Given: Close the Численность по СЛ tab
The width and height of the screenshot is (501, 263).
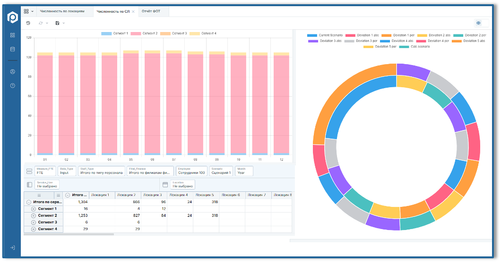Looking at the screenshot, I should pyautogui.click(x=133, y=11).
